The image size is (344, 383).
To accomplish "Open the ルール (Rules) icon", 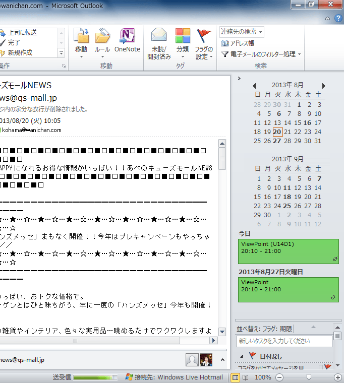I will 102,36.
